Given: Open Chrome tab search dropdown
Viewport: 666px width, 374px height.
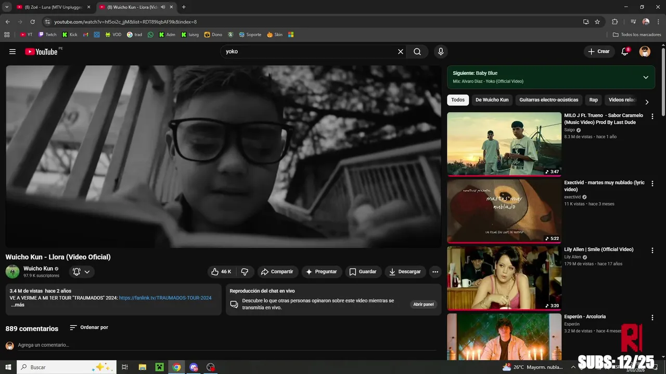Looking at the screenshot, I should [x=7, y=7].
